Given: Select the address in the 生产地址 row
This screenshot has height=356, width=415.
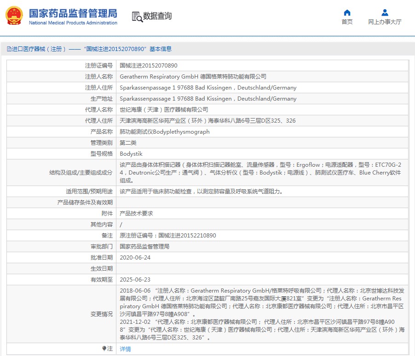Looking at the screenshot, I should 208,99.
